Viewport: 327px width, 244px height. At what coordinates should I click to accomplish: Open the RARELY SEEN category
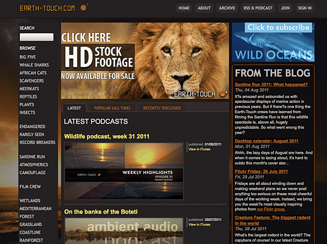tap(32, 135)
